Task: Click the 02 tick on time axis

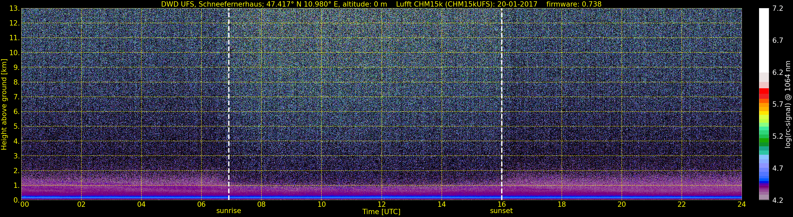Action: (81, 204)
